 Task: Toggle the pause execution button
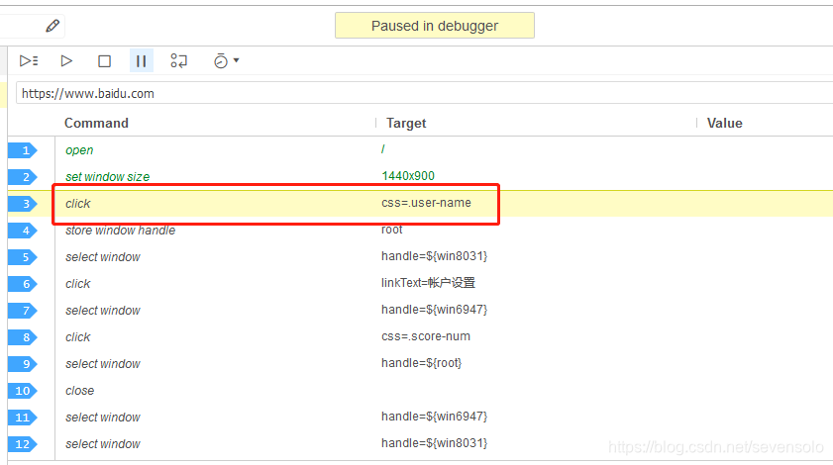click(x=142, y=61)
